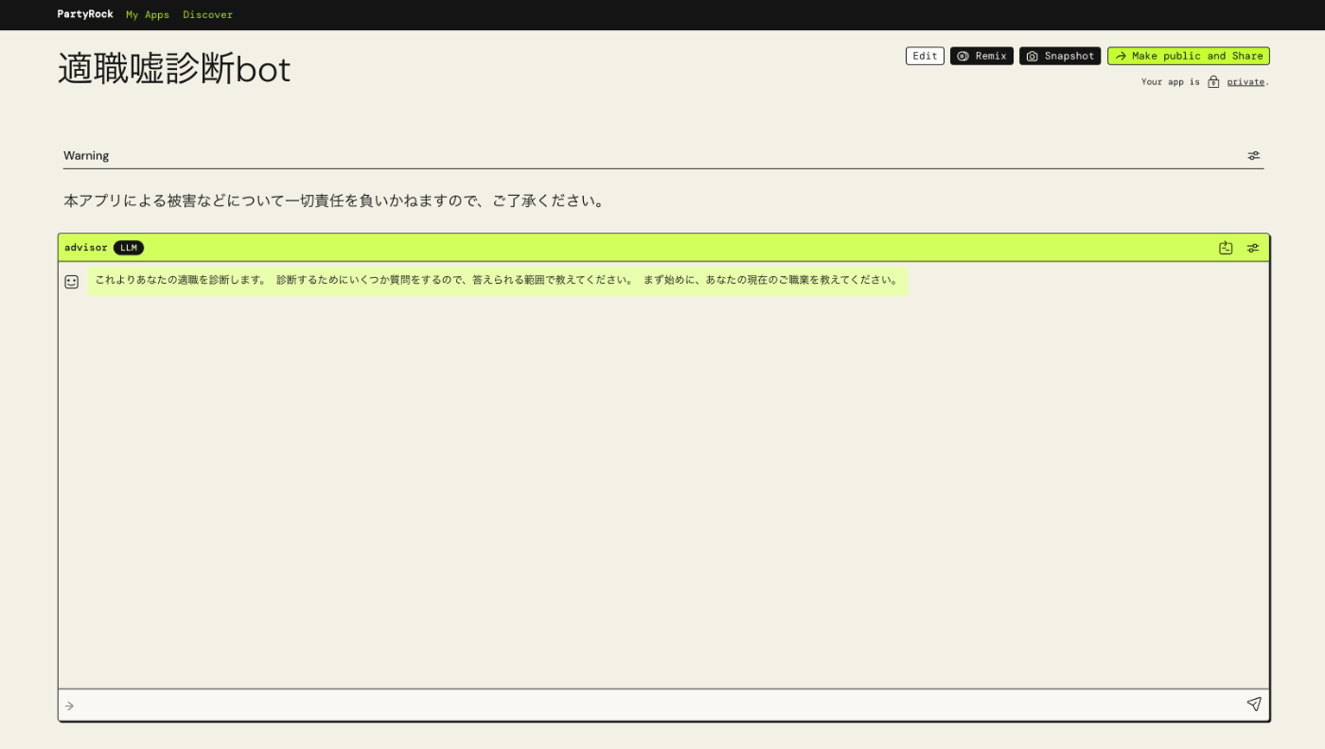
Task: Open Warning widget settings sliders icon
Action: [x=1254, y=155]
